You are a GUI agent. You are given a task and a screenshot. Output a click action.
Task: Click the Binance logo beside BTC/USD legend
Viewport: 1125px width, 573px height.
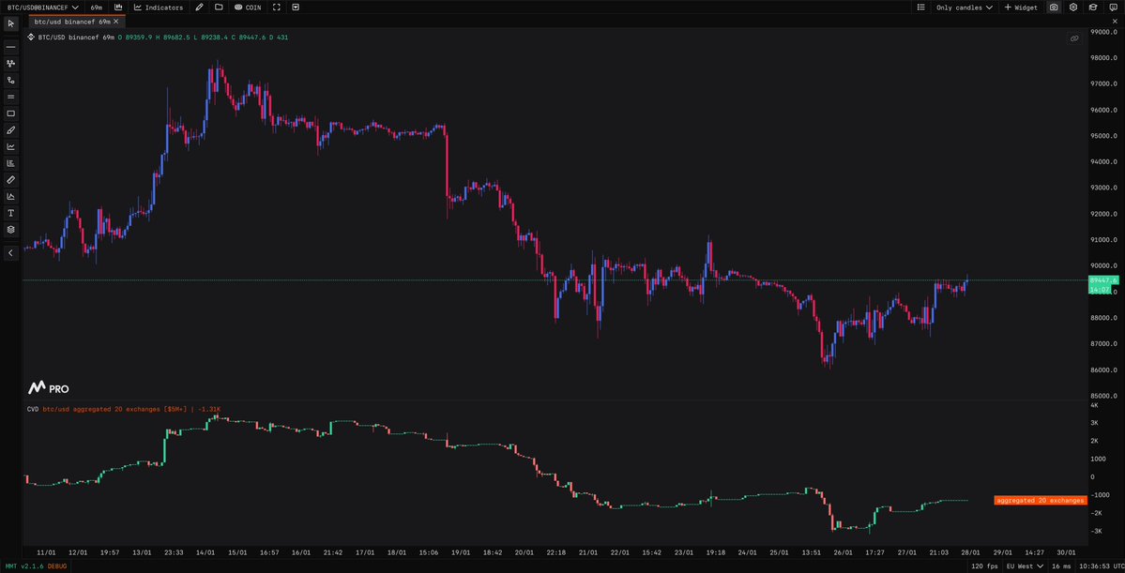pos(31,37)
